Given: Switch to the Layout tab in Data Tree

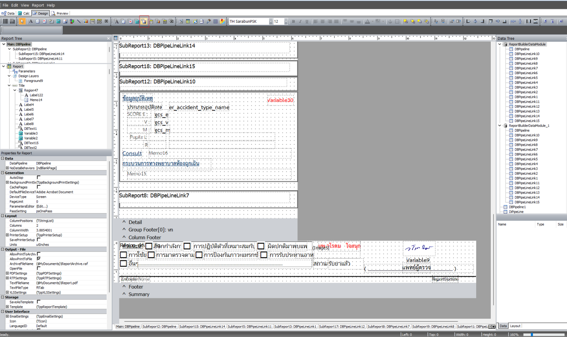Looking at the screenshot, I should (x=515, y=326).
